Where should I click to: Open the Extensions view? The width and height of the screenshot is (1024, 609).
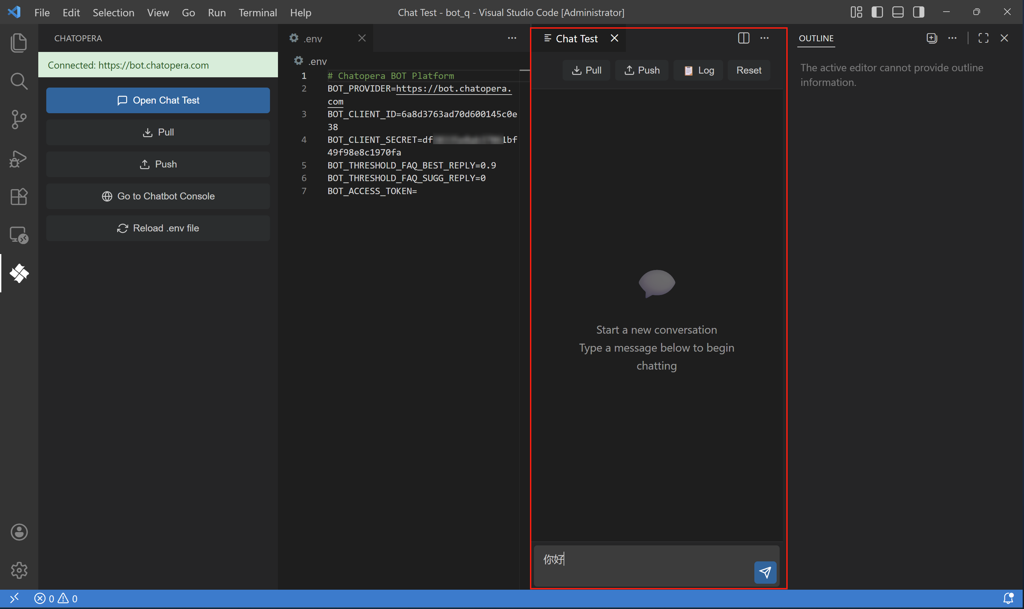(x=19, y=196)
